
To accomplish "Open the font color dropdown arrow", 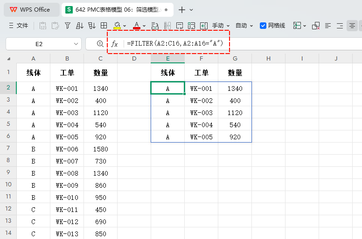I will (144, 26).
